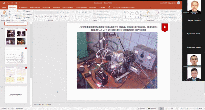Toggle the Нотатки button in status bar
Image resolution: width=205 pixels, height=110 pixels.
142,108
